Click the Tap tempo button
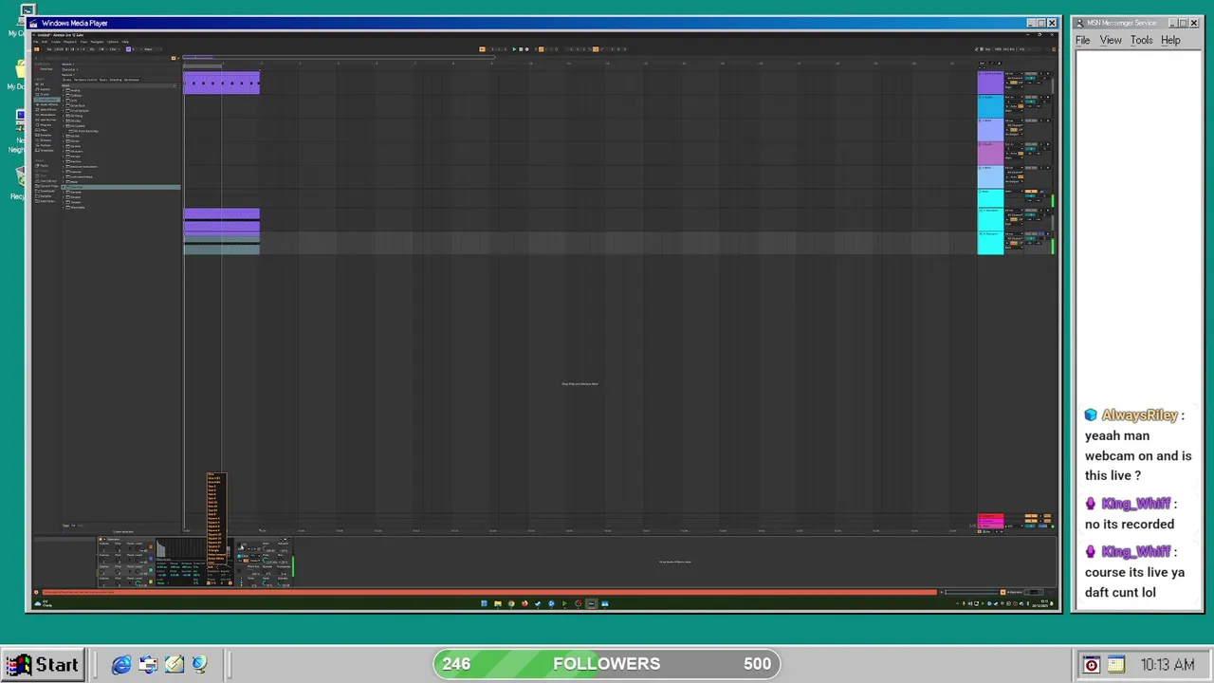The width and height of the screenshot is (1214, 683). coord(49,49)
